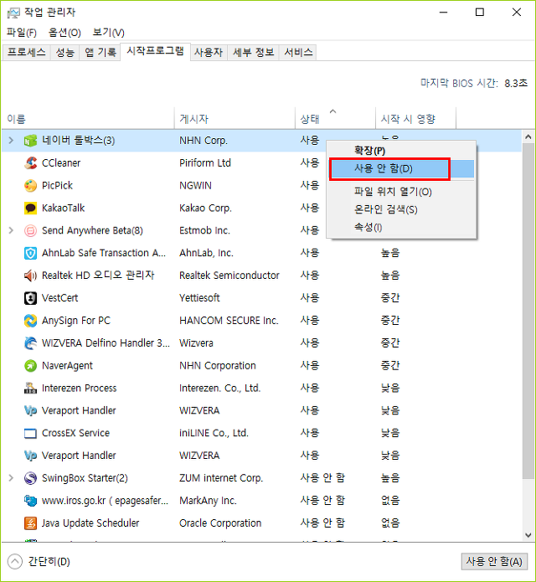The width and height of the screenshot is (536, 582).
Task: Click the first Veraport Handler icon above CrossEX
Action: (30, 410)
